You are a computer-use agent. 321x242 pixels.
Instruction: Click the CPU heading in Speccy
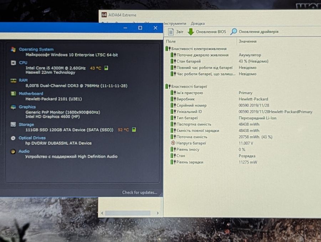[23, 63]
